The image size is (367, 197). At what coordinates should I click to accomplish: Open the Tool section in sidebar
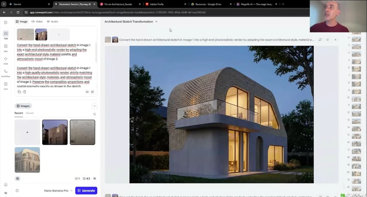coord(6,35)
